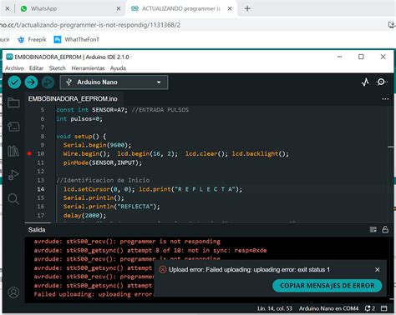Open the Serial Plotter icon

click(365, 82)
